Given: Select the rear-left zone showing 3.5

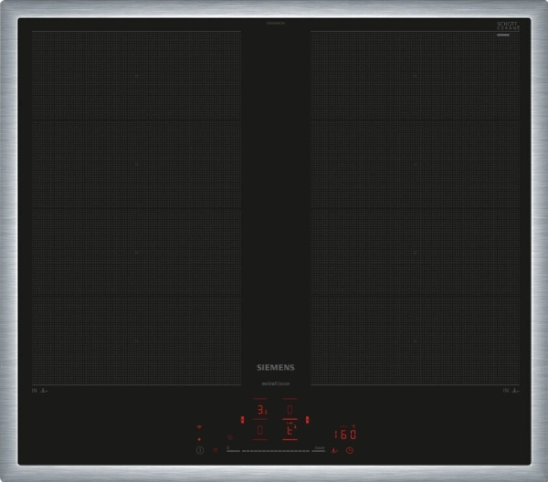Looking at the screenshot, I should click(x=260, y=410).
